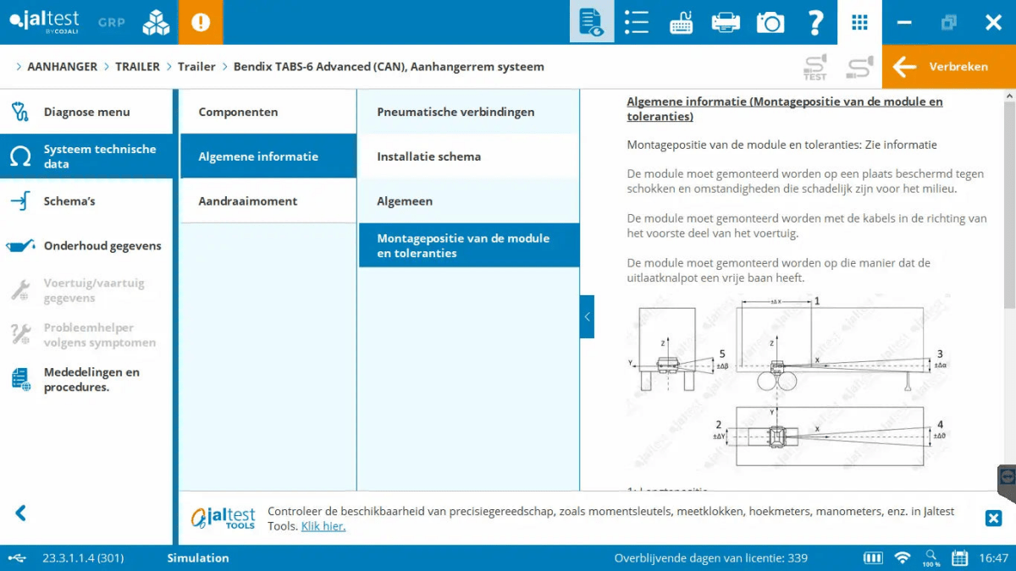Follow the 'Klik hier.' link
The image size is (1016, 571).
click(x=323, y=526)
